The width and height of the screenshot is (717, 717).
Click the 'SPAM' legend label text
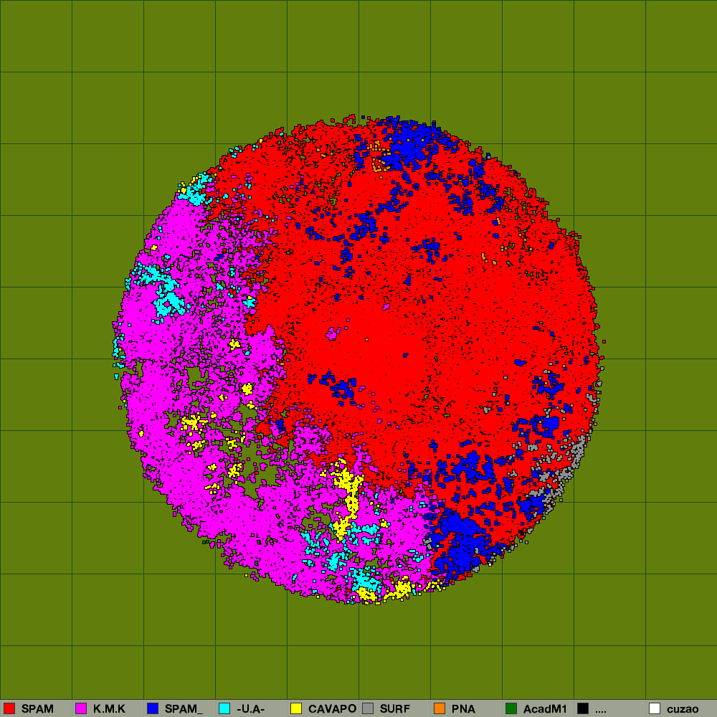click(x=37, y=709)
